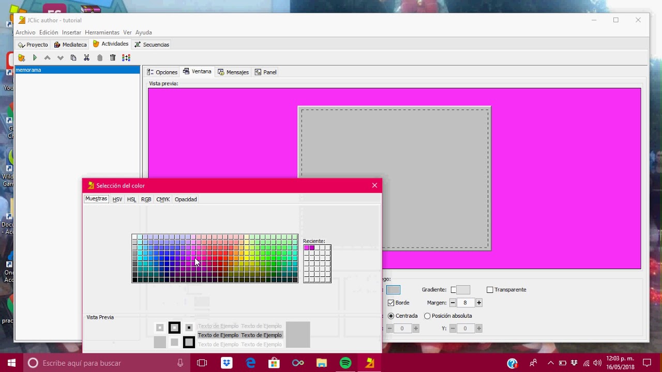Open Dropbox from the taskbar
662x372 pixels.
coord(227,363)
